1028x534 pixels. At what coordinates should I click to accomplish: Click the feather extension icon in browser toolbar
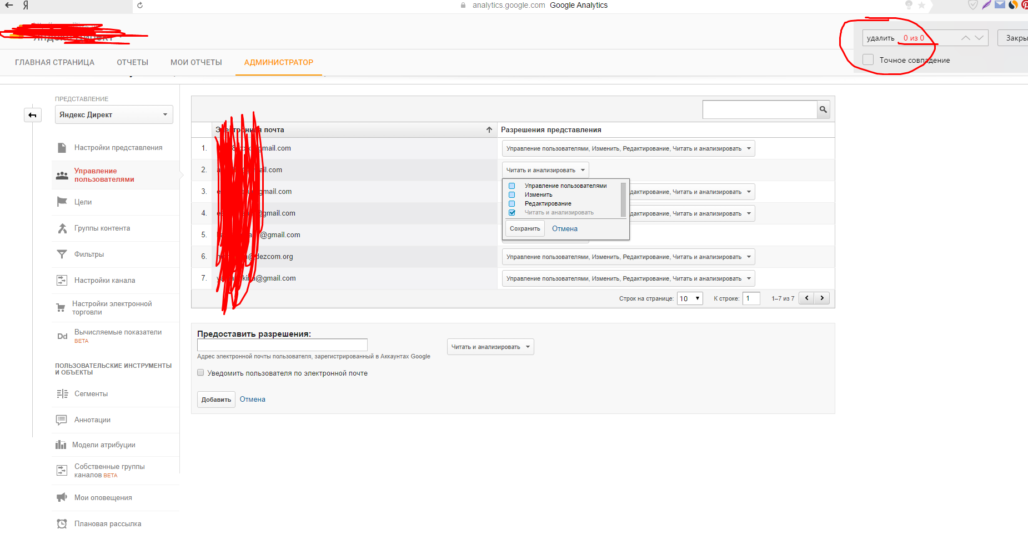point(986,5)
